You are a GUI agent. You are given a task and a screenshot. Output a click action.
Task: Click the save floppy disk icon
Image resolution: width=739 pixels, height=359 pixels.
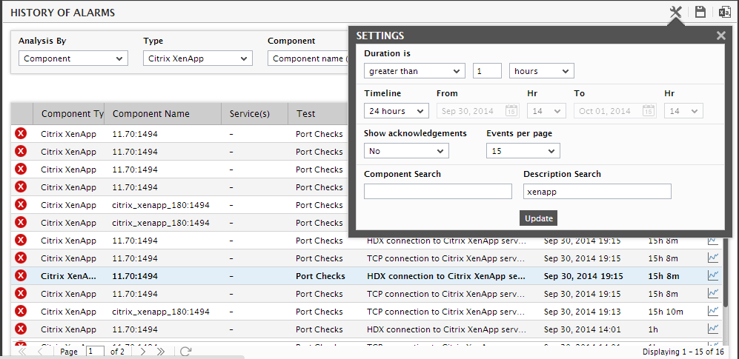700,13
